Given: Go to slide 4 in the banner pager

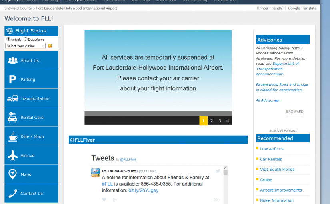Looking at the screenshot, I should point(228,120).
